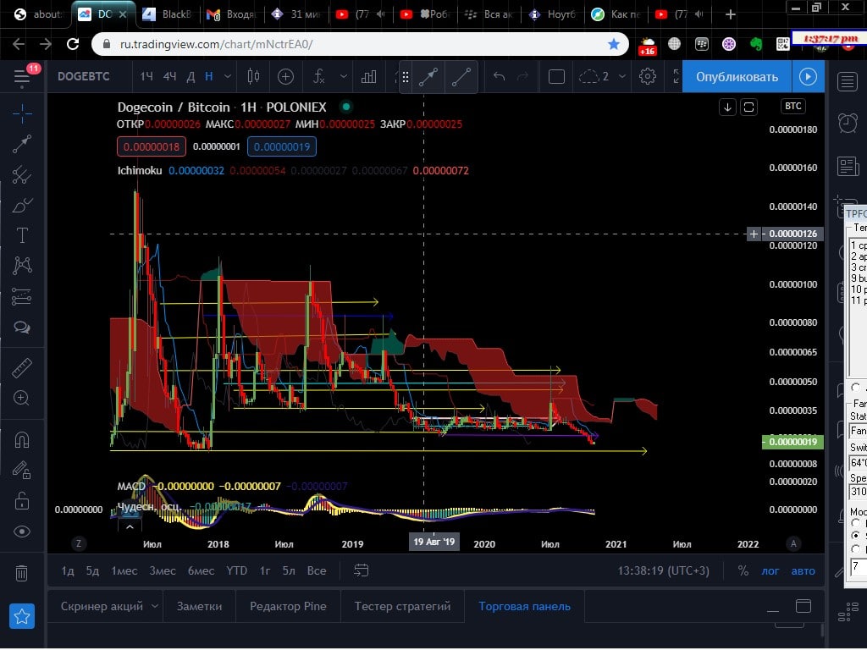Toggle the авто auto scale
This screenshot has height=650, width=867.
click(803, 571)
